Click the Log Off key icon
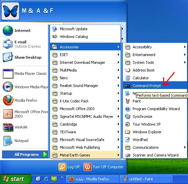The image size is (188, 184). 62,167
